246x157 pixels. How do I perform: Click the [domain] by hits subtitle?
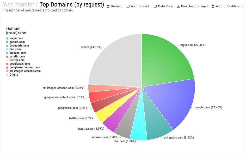click(16, 33)
